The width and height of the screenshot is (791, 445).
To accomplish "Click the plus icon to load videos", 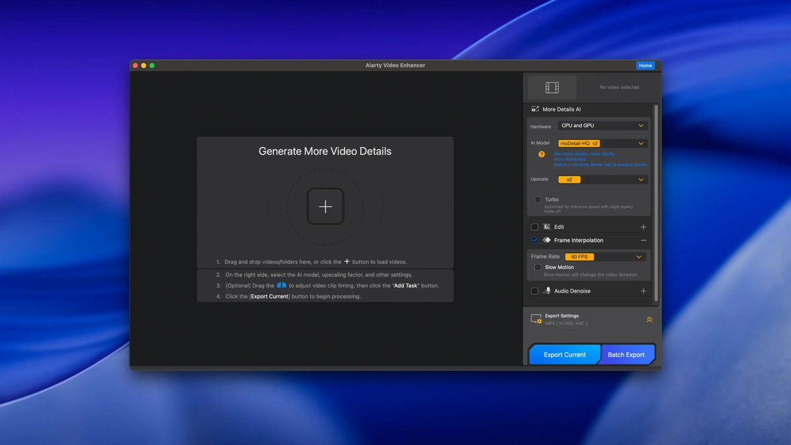I will (x=325, y=206).
